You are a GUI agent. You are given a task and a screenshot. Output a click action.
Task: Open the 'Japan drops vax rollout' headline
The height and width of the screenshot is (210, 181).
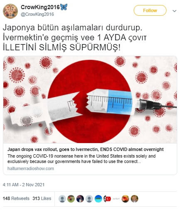click(x=86, y=149)
